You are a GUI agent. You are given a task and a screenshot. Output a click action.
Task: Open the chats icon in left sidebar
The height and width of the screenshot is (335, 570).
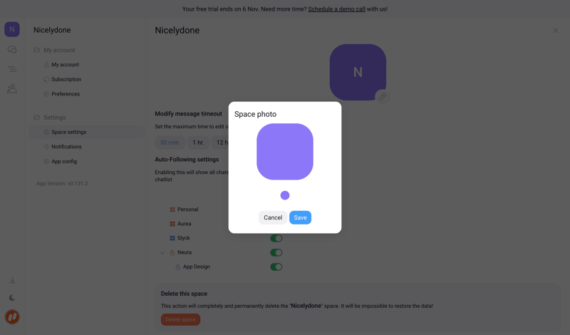point(12,50)
